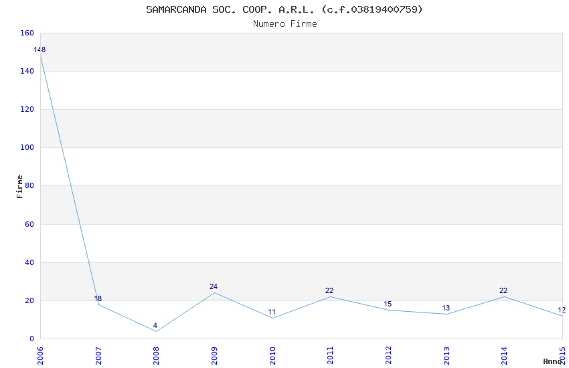Click the y-axis tick label 140
The image size is (569, 368).
tap(27, 71)
